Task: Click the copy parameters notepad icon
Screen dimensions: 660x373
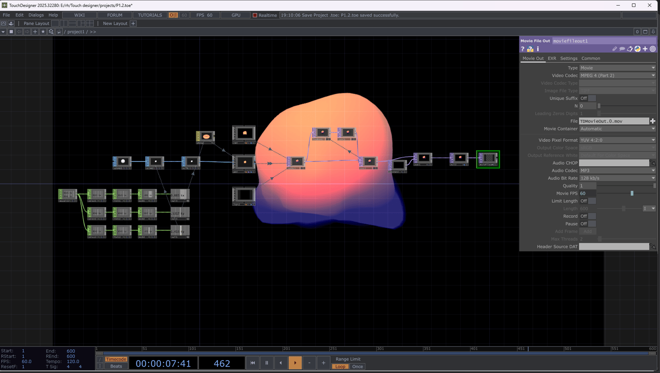Action: (x=629, y=49)
